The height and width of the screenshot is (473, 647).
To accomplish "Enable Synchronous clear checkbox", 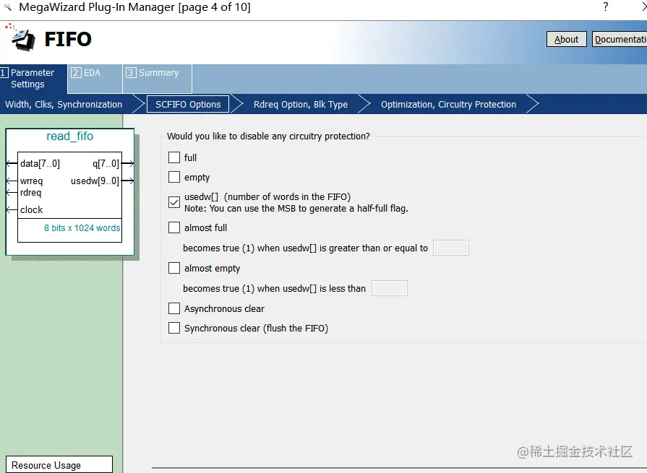I will [x=174, y=328].
